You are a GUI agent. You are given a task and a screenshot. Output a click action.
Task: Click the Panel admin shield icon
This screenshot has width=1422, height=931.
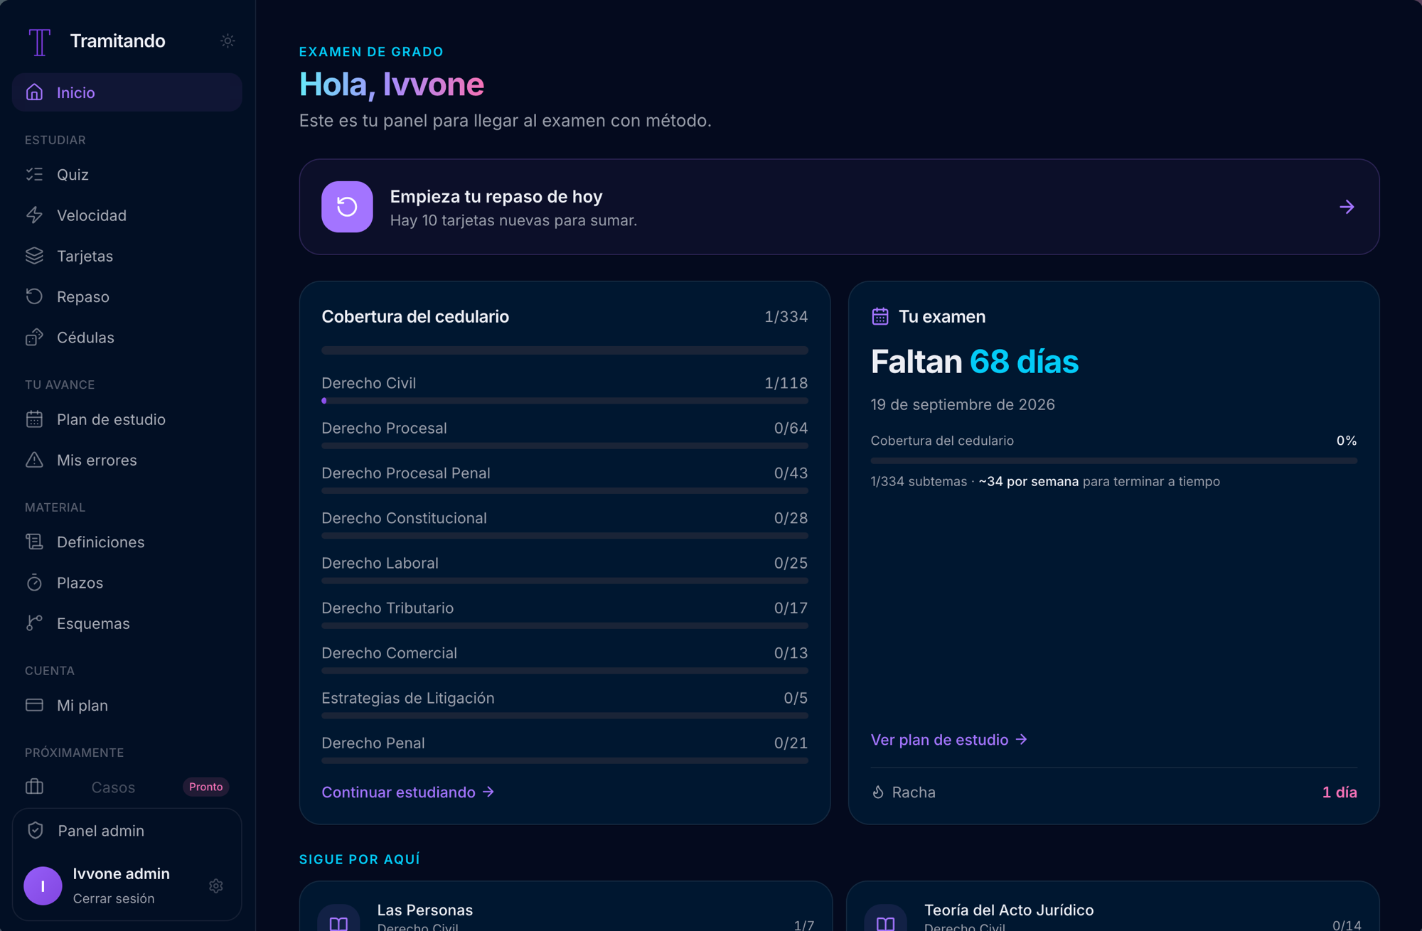(36, 830)
